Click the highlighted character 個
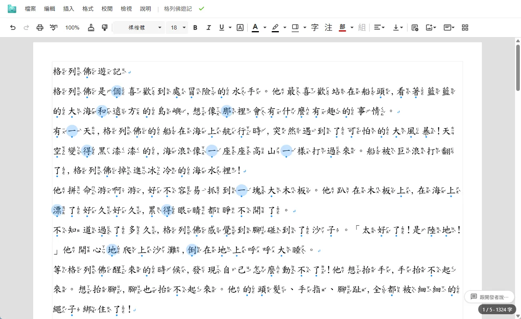 117,91
